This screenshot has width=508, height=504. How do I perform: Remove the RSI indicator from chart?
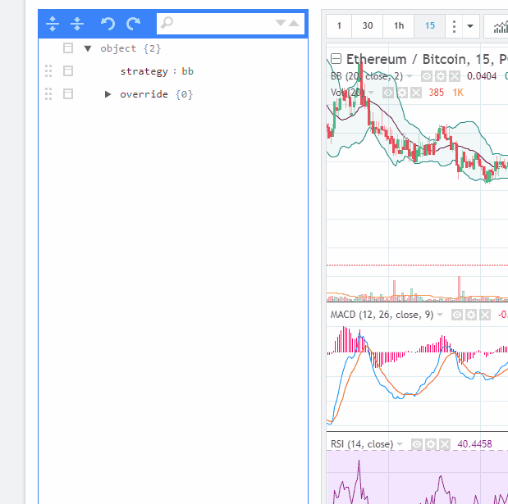coord(445,444)
